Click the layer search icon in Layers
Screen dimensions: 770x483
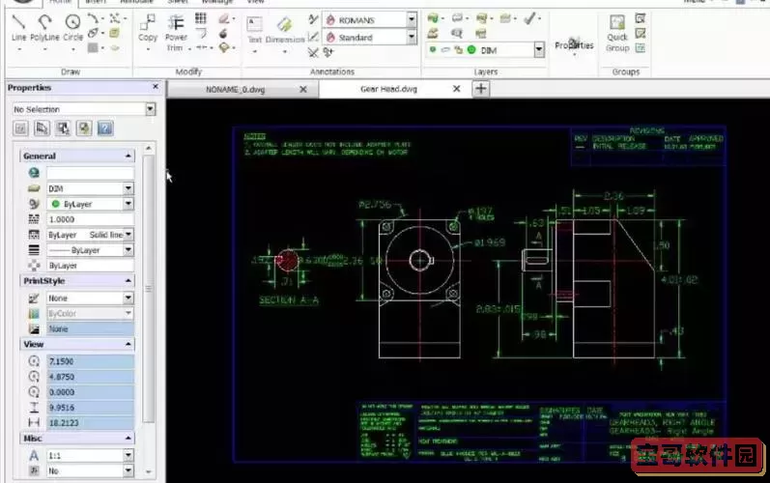click(457, 33)
